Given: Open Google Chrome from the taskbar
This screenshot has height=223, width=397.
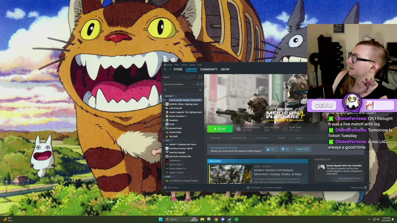Looking at the screenshot, I should [216, 219].
